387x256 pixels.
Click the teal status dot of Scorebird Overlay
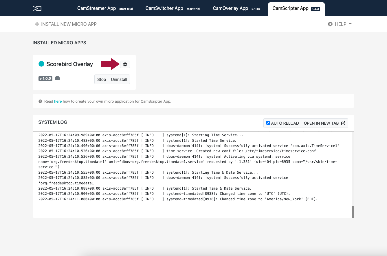(41, 64)
